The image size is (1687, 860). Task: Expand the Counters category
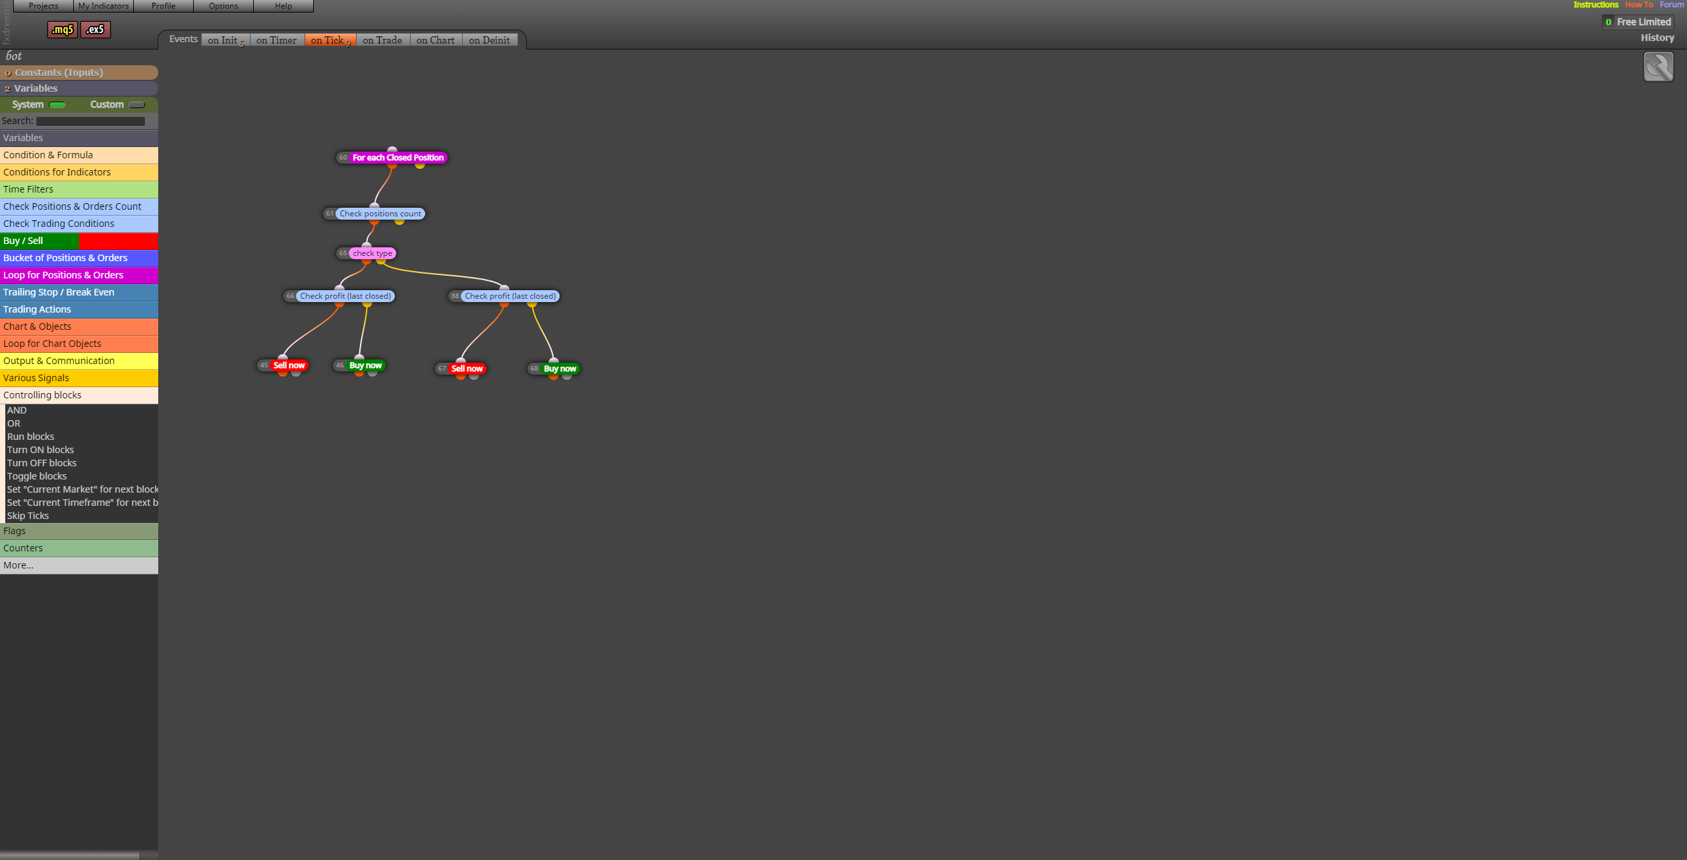tap(79, 548)
